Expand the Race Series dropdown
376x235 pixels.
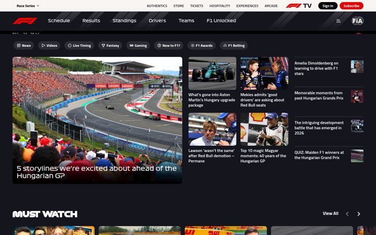coord(28,6)
